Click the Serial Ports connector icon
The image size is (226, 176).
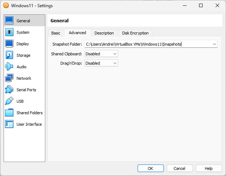tap(9, 89)
